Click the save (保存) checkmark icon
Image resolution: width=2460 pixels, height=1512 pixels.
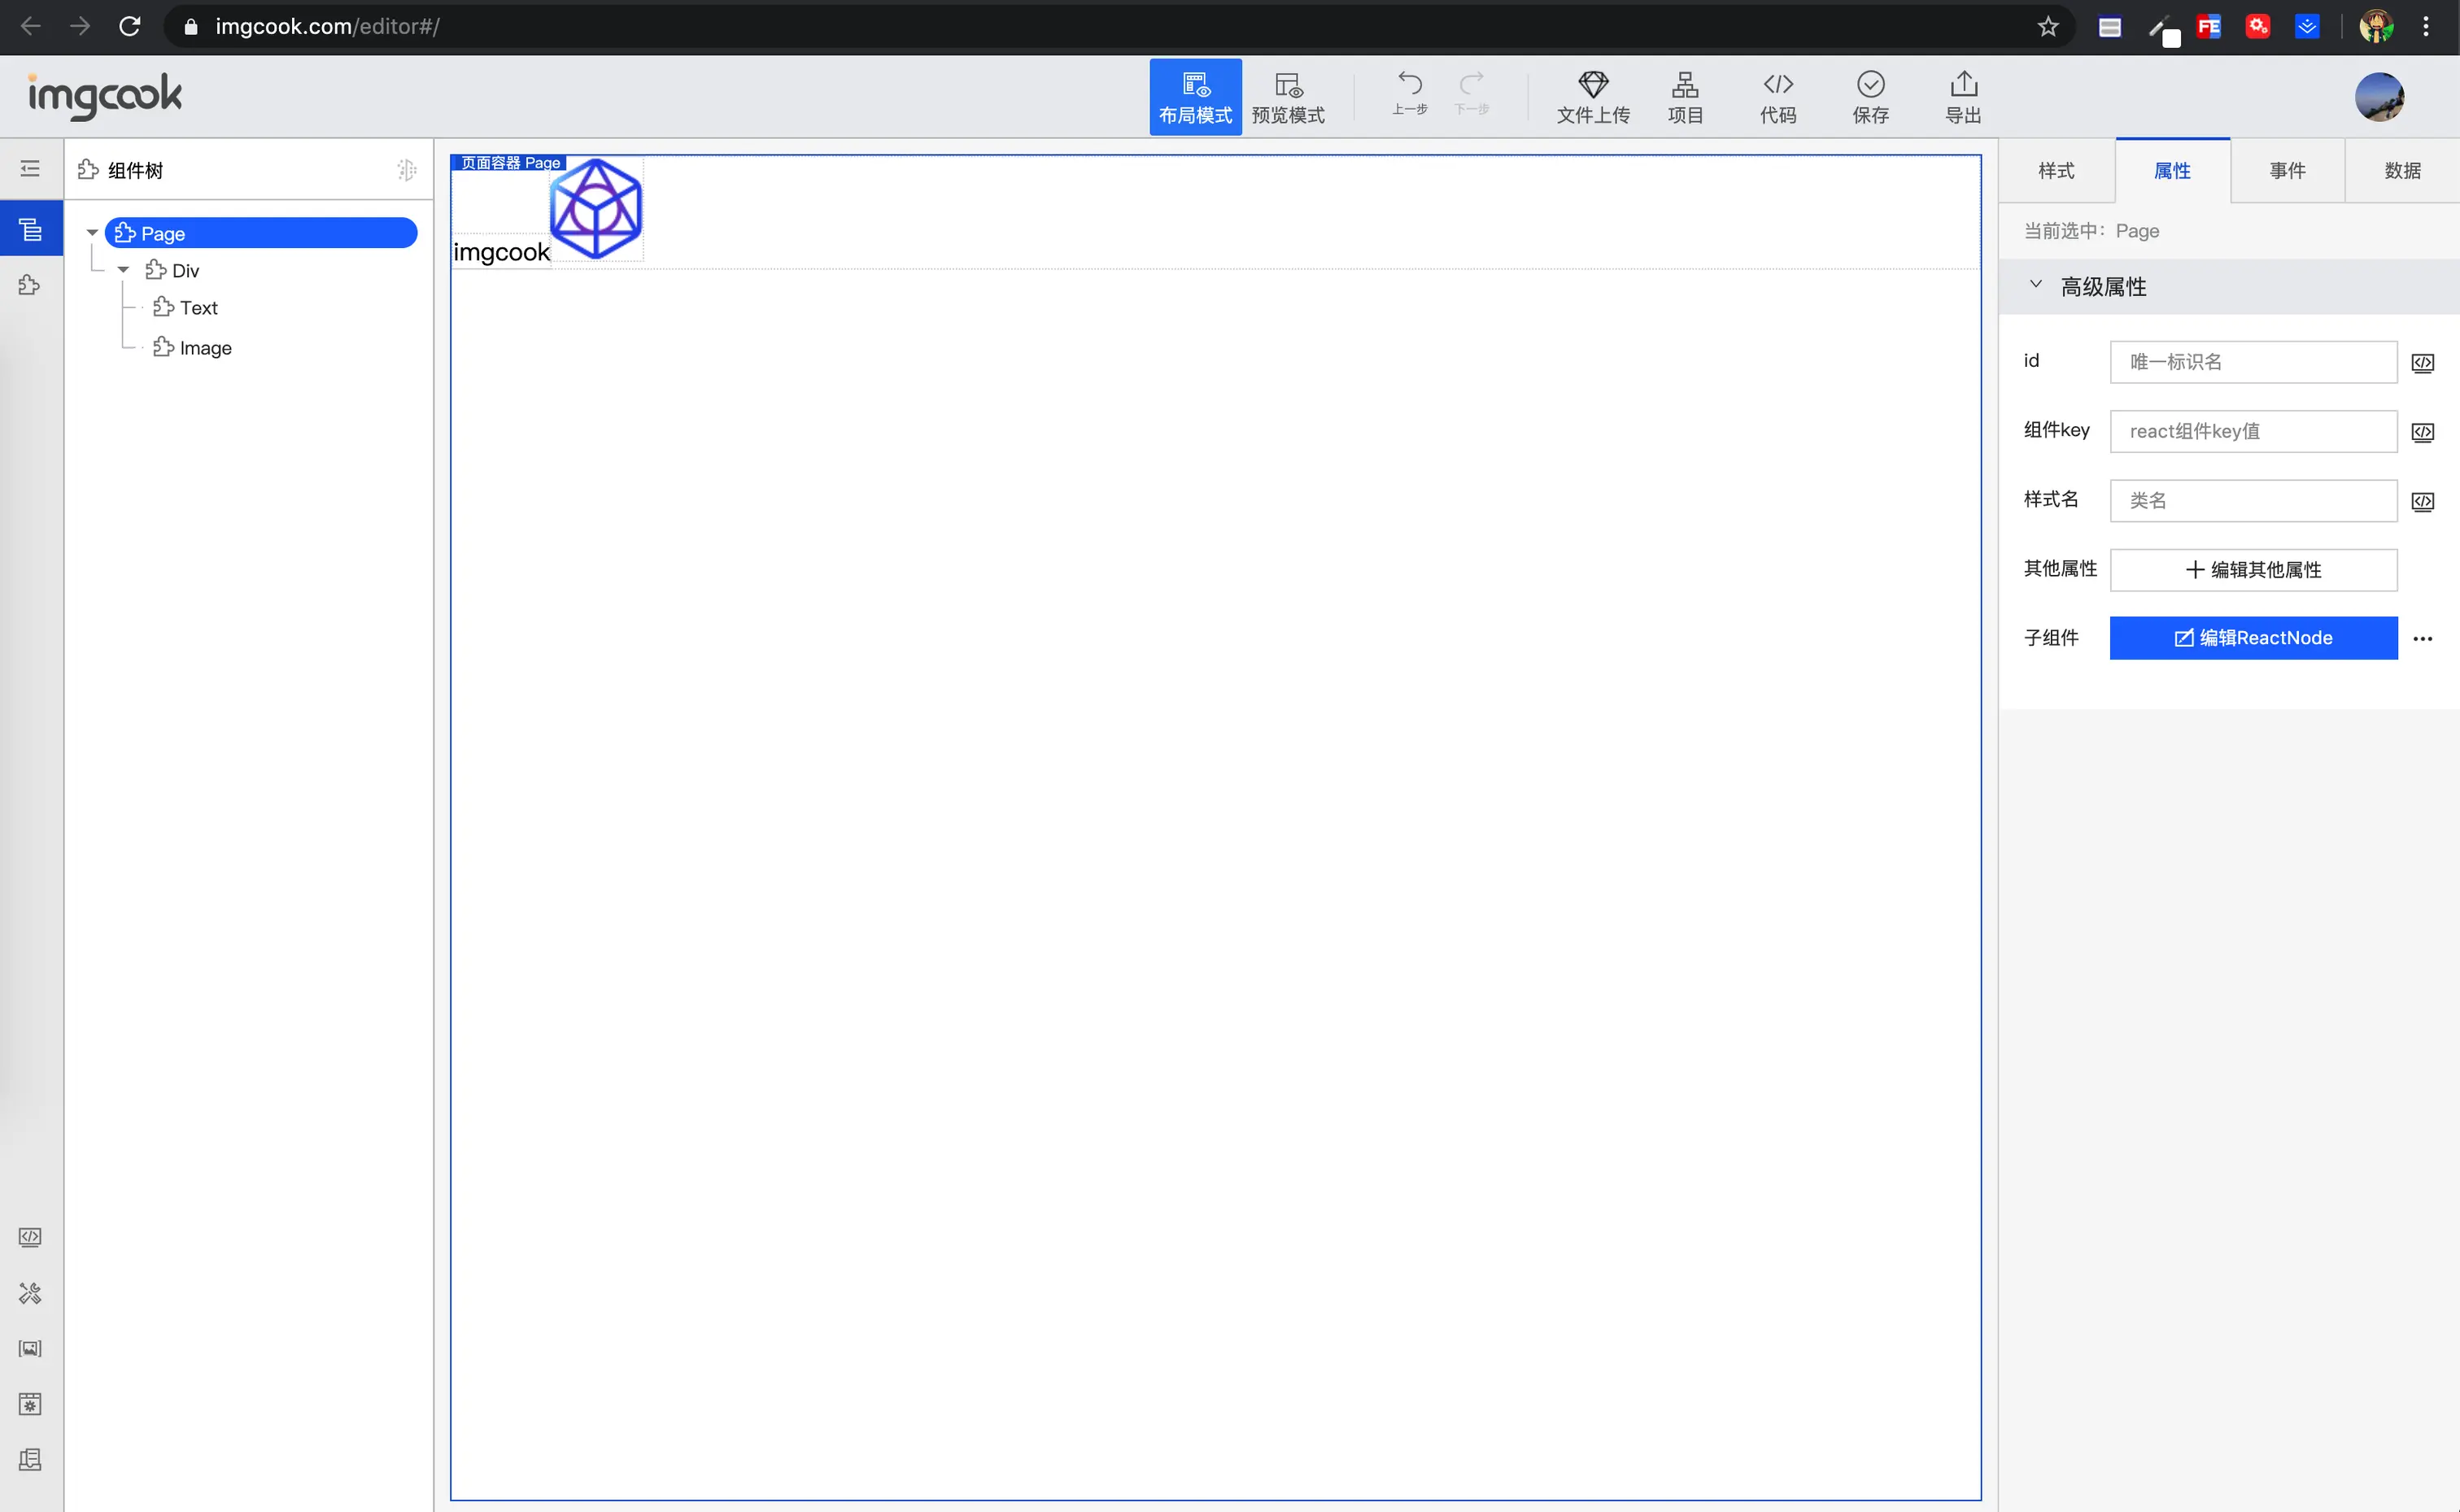[1869, 84]
